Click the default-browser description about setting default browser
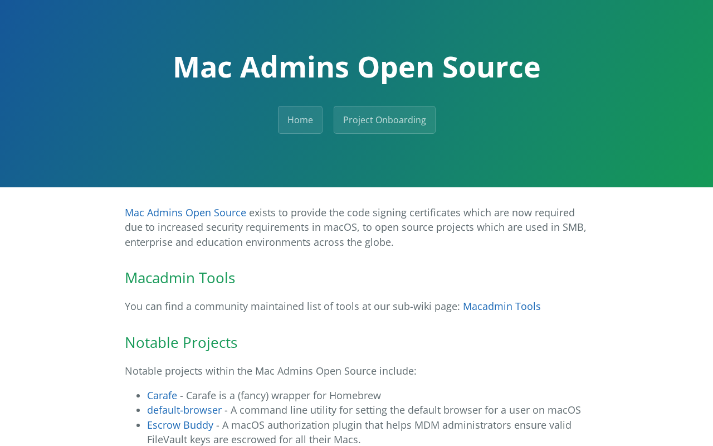Image resolution: width=713 pixels, height=446 pixels. point(406,410)
